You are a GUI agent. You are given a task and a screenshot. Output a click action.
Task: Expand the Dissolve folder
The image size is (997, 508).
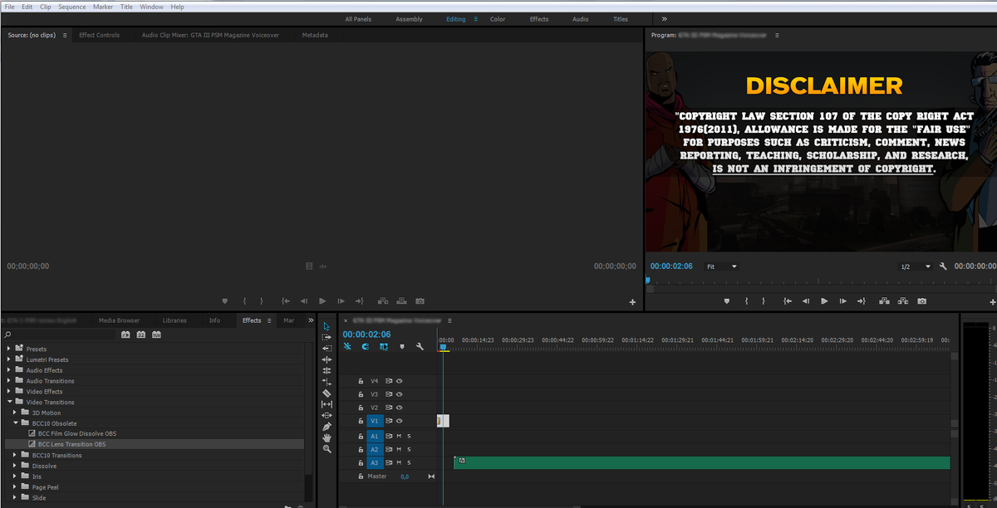click(15, 466)
